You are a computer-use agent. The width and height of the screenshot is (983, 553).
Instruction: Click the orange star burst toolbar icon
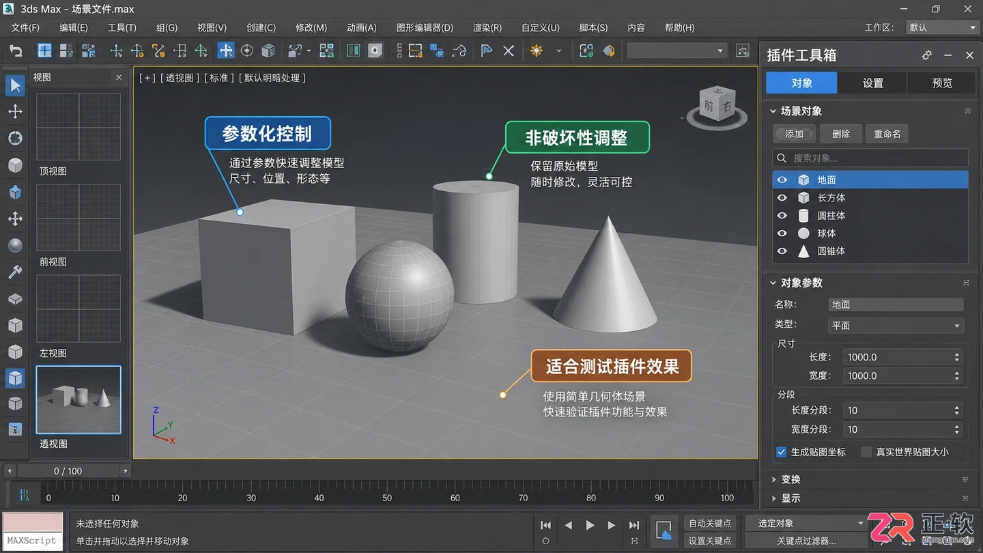537,51
